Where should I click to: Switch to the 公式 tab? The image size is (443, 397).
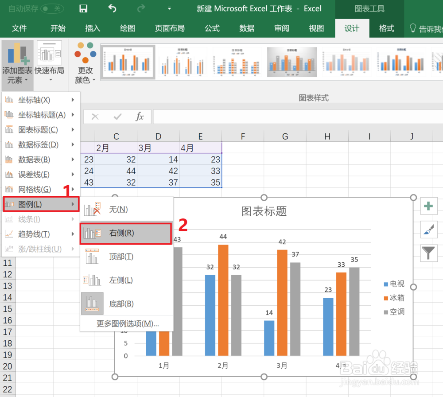coord(212,28)
